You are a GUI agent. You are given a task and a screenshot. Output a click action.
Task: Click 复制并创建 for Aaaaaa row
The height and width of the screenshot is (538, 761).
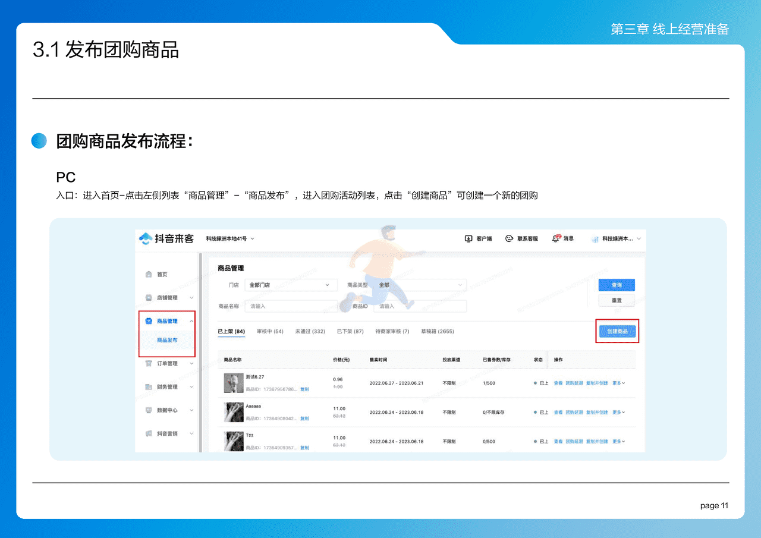click(x=597, y=413)
